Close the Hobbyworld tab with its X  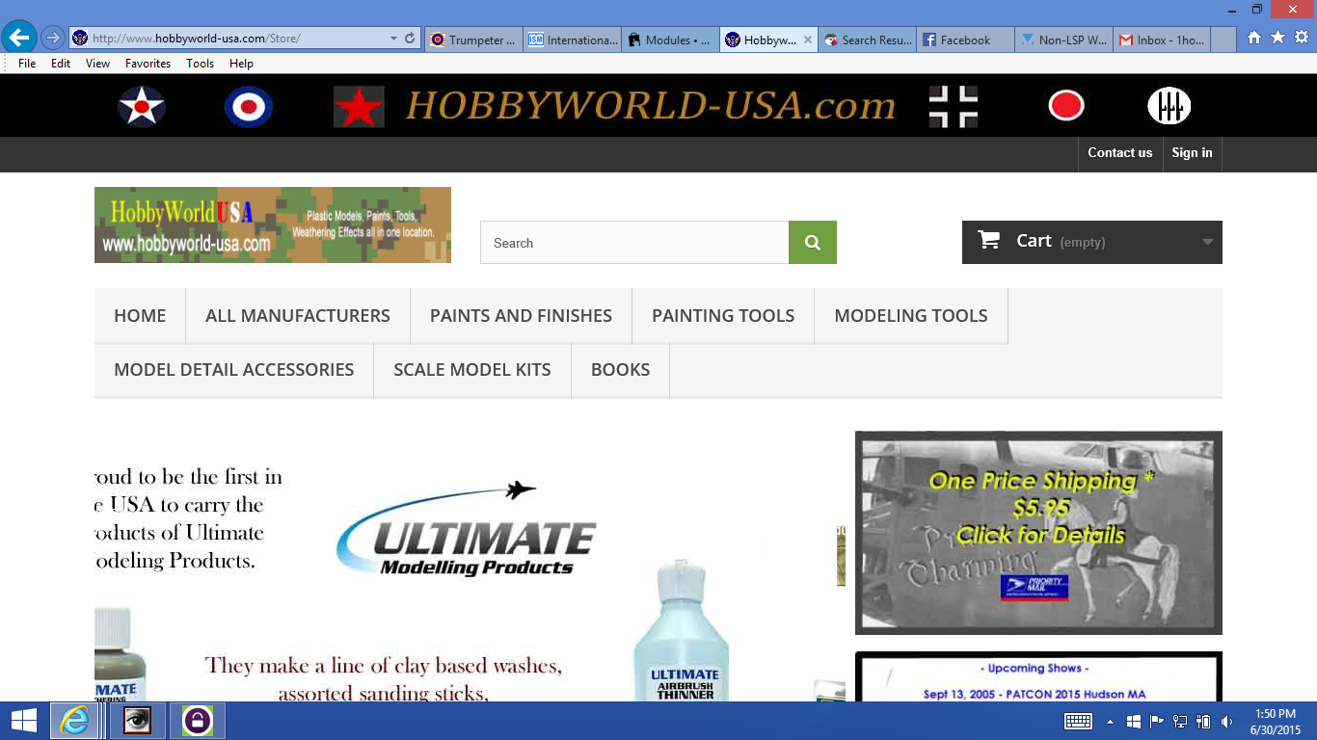pos(807,40)
